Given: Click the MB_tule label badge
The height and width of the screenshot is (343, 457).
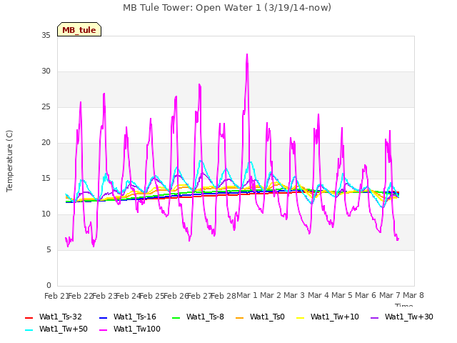Looking at the screenshot, I should pos(79,29).
